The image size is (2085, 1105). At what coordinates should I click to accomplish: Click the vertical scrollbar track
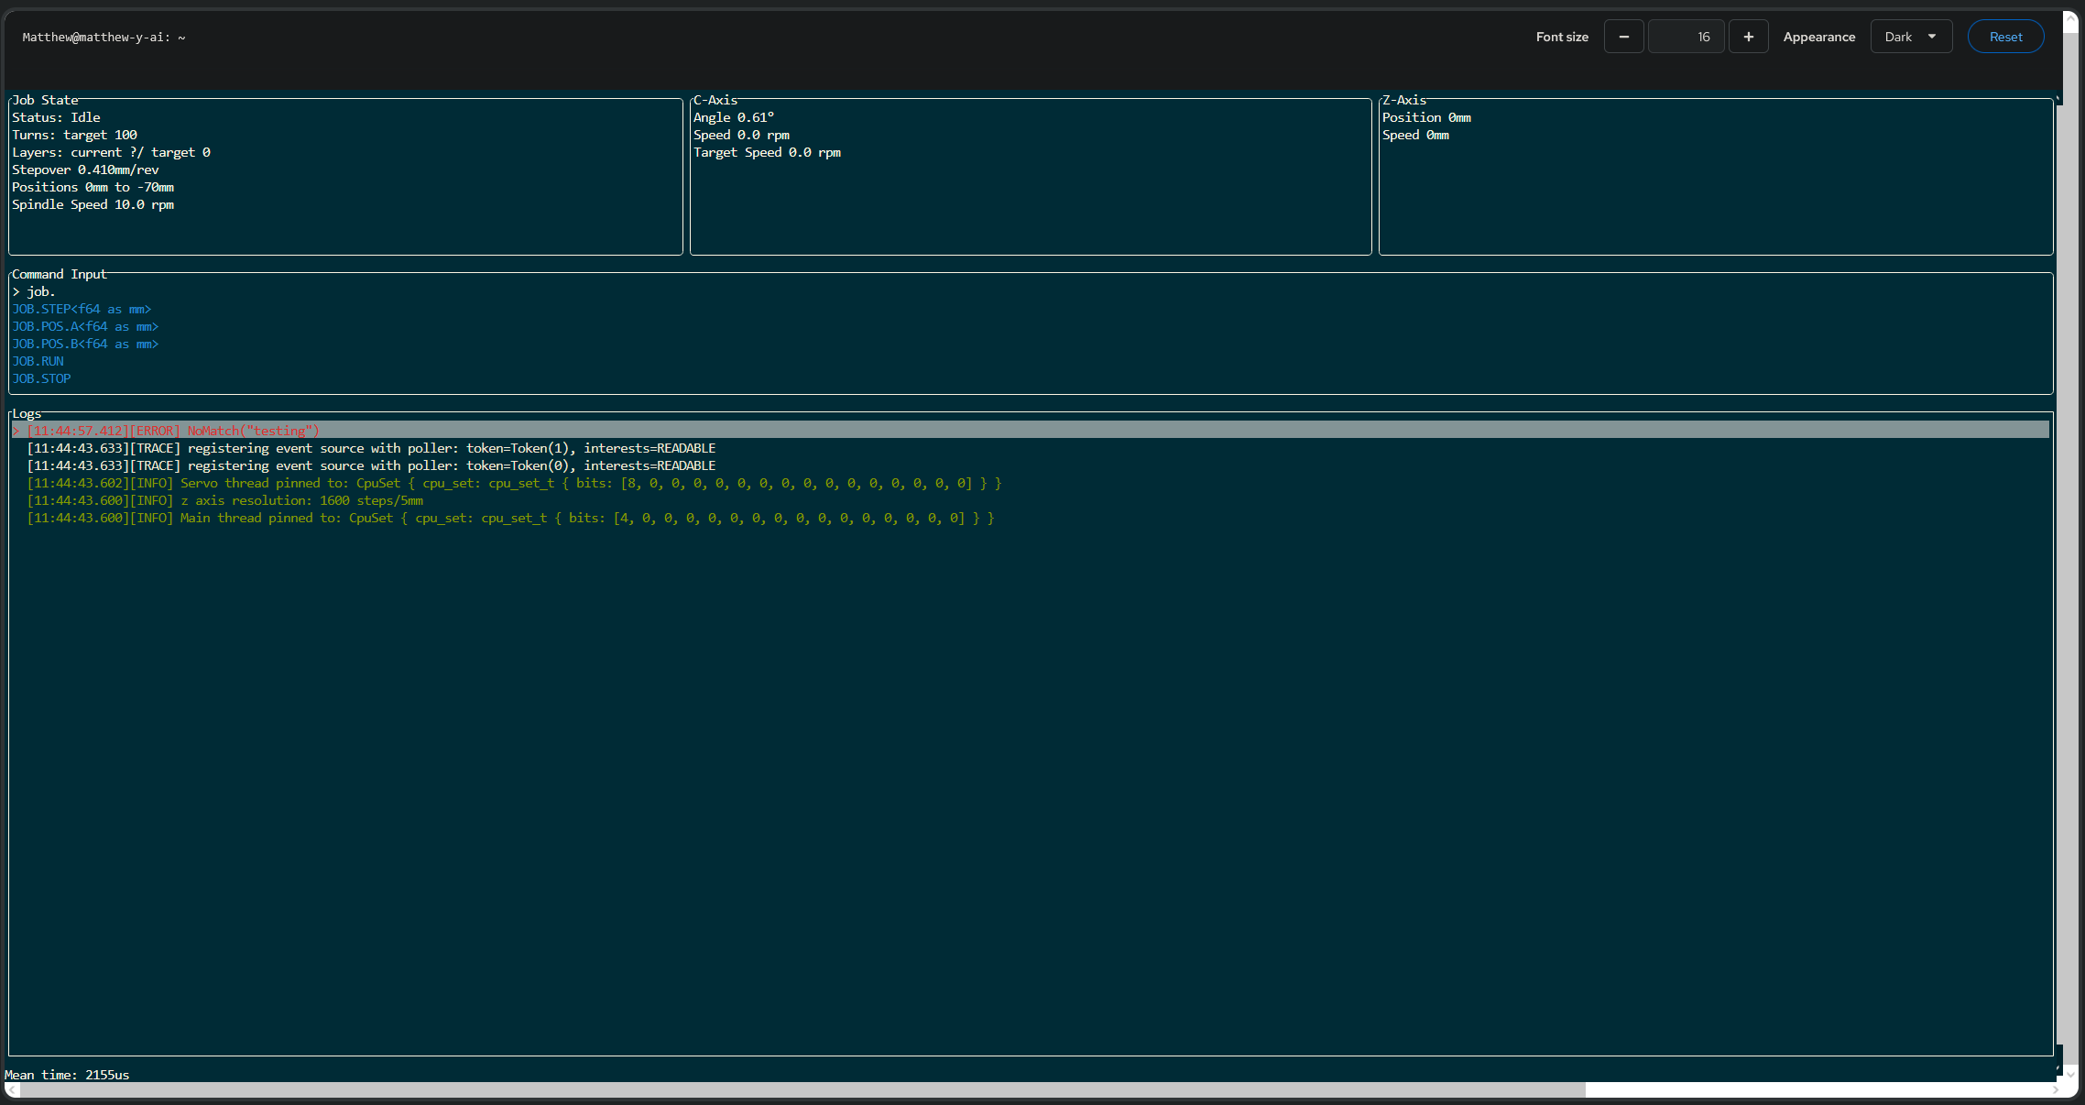click(2070, 550)
